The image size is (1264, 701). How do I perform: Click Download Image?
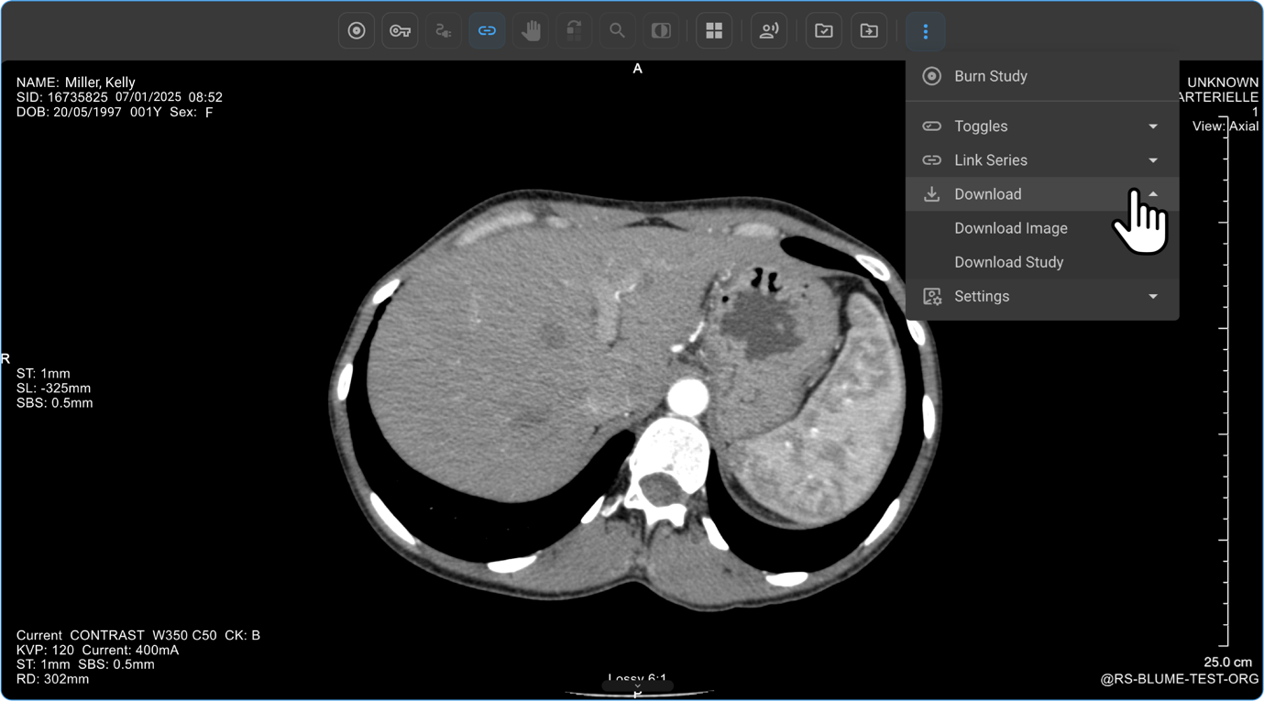click(x=1010, y=228)
